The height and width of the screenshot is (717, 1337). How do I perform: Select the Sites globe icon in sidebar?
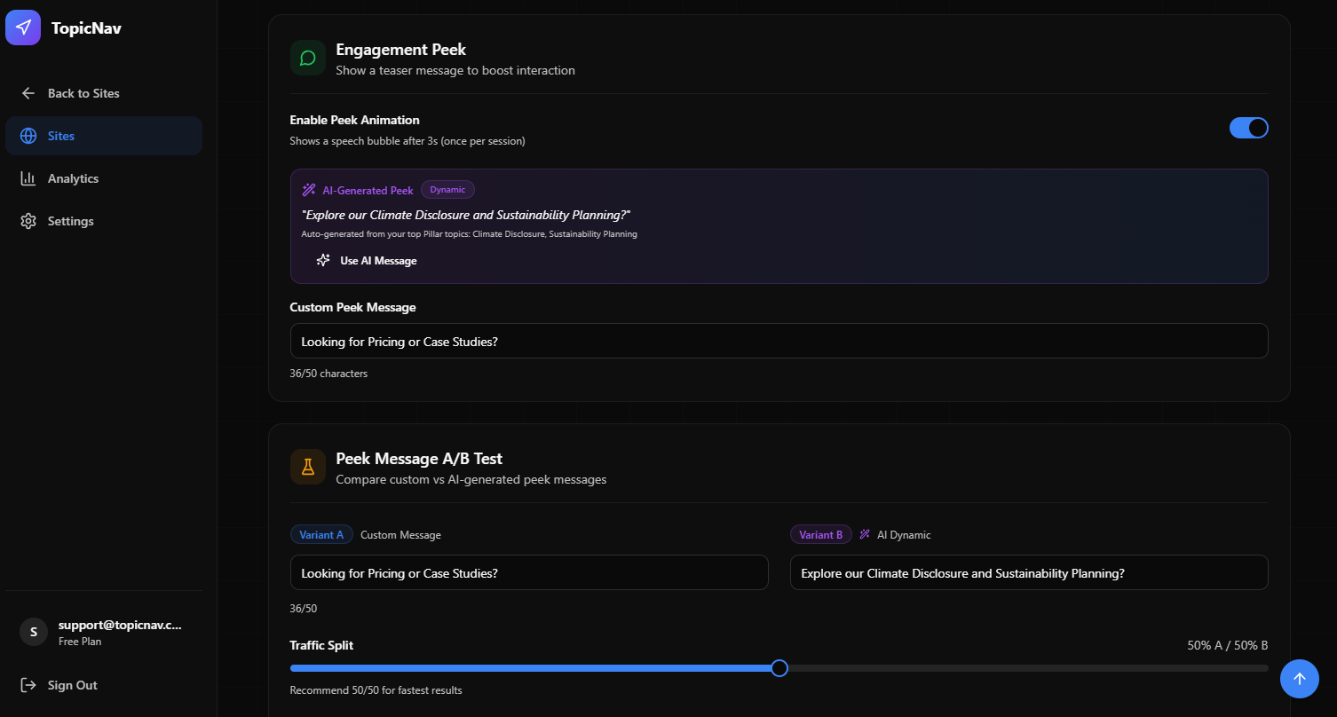pos(28,135)
